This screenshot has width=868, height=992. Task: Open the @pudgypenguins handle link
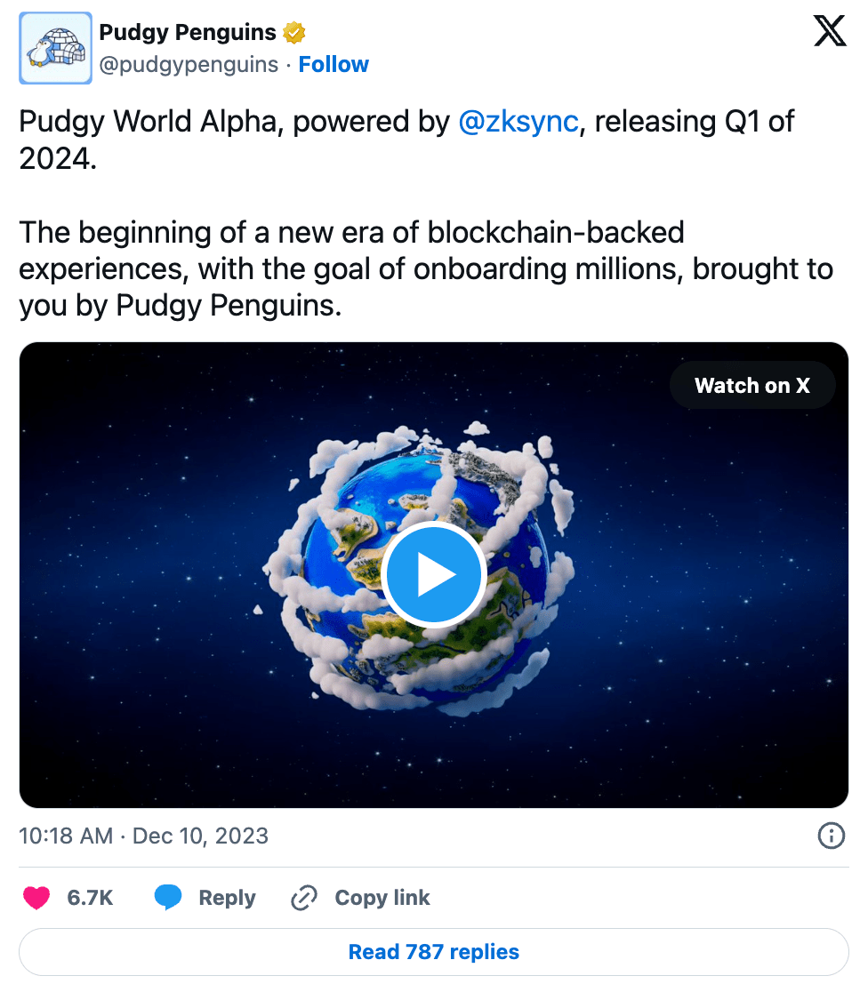point(189,65)
